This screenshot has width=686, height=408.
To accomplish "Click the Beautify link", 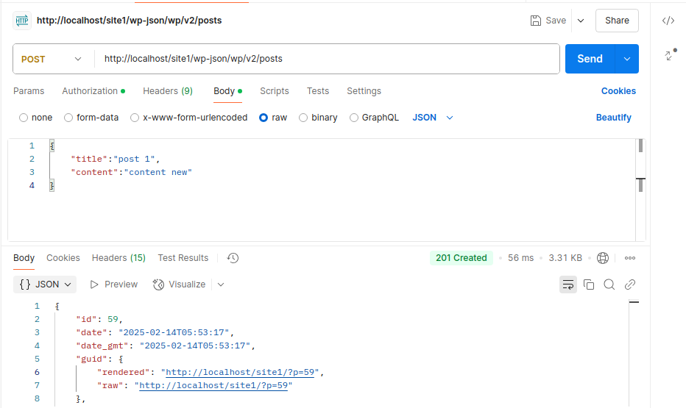I will click(613, 118).
